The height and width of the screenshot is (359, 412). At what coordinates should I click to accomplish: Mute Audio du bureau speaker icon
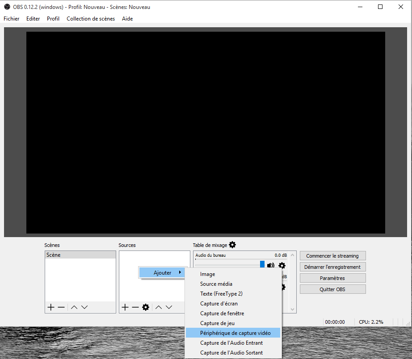(271, 265)
